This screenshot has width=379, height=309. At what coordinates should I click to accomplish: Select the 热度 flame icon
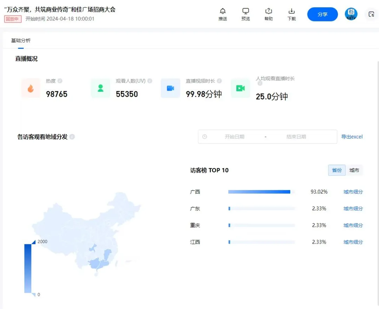coord(31,88)
